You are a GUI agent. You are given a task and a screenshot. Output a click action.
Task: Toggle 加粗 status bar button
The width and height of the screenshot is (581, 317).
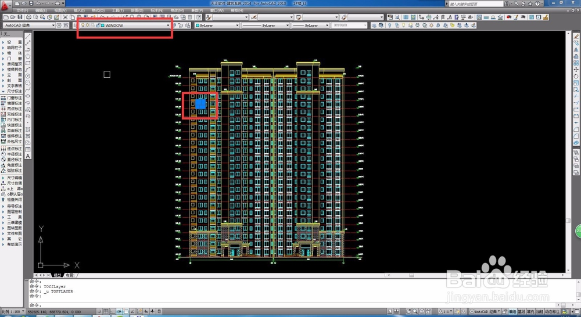click(x=540, y=311)
